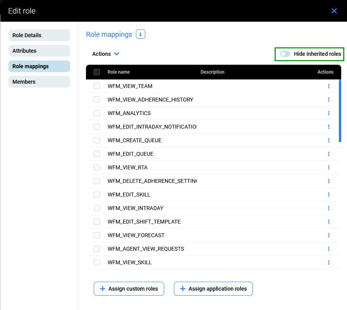Switch to the Attributes section
This screenshot has width=347, height=310.
point(39,51)
